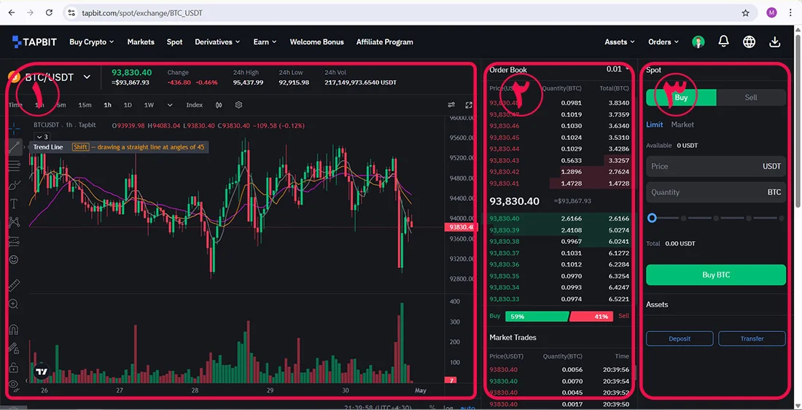
Task: Toggle the magnet mode tool
Action: click(x=14, y=329)
